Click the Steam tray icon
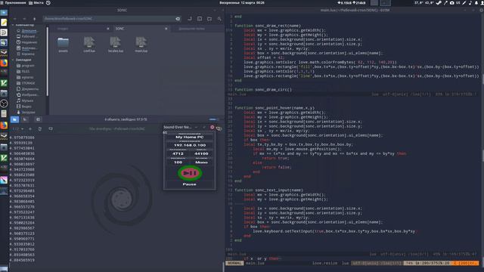This screenshot has width=484, height=272. click(x=439, y=3)
